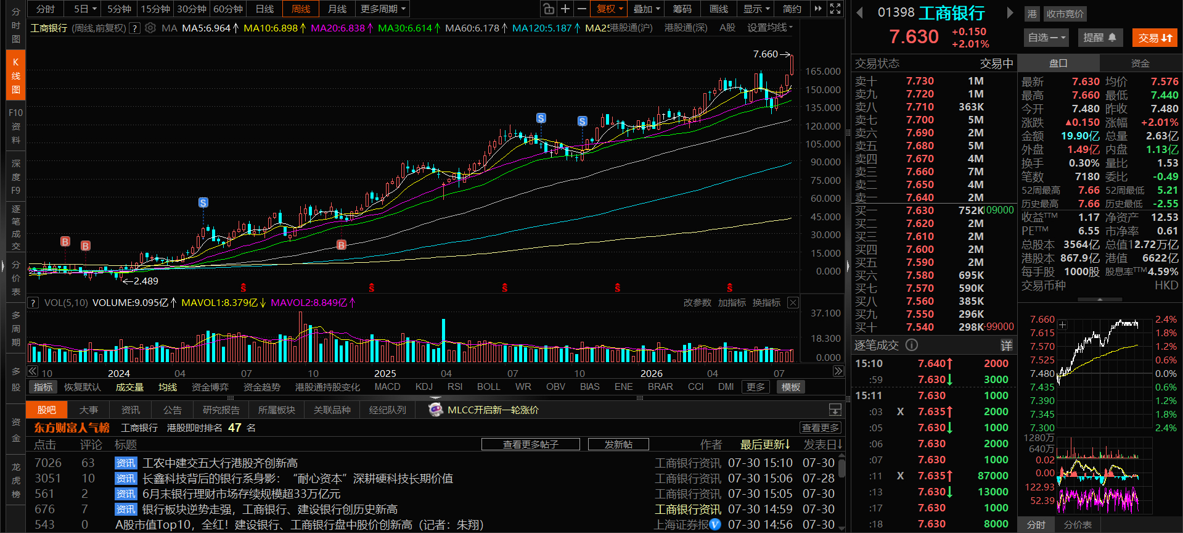Go to the previous stock with the left arrow

click(x=859, y=13)
